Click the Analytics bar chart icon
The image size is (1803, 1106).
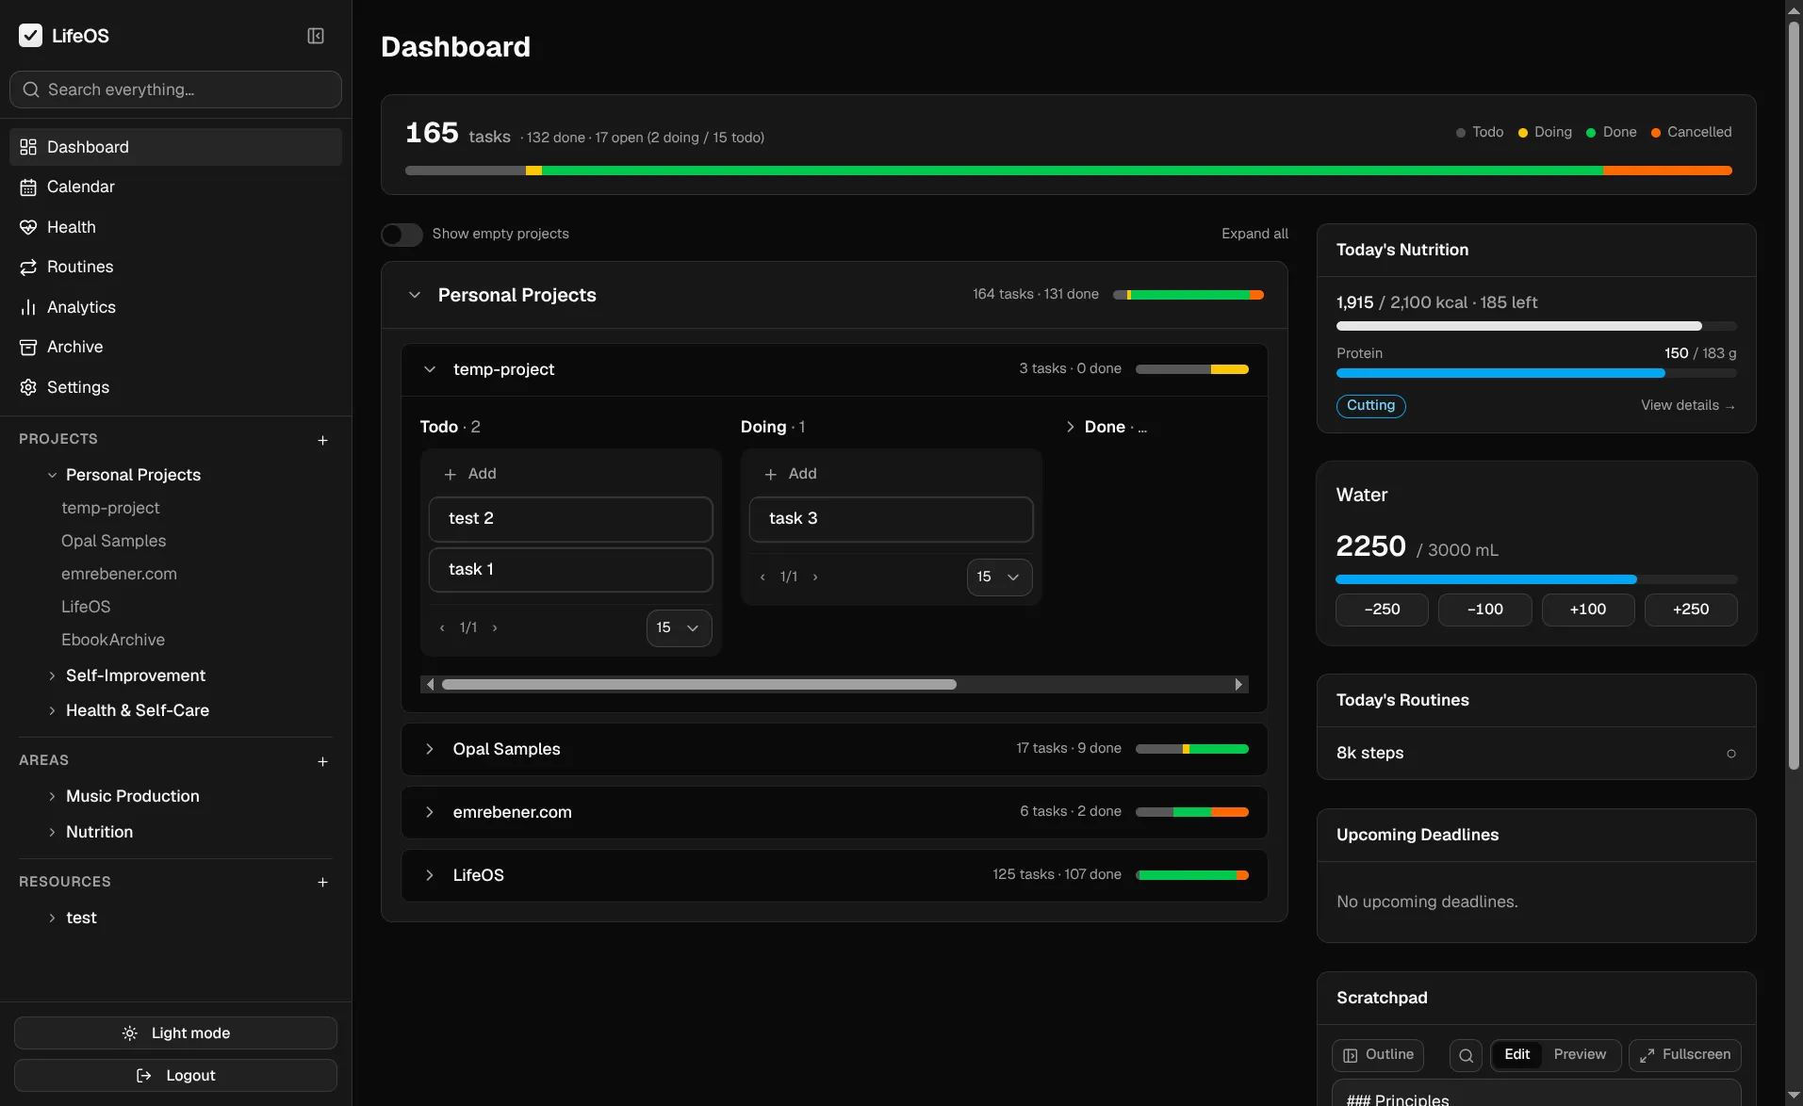(28, 307)
